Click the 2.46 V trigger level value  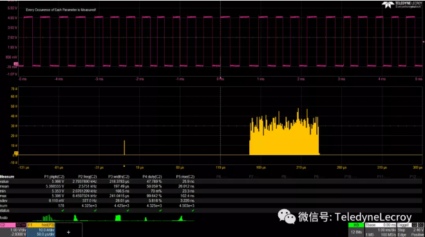419,230
